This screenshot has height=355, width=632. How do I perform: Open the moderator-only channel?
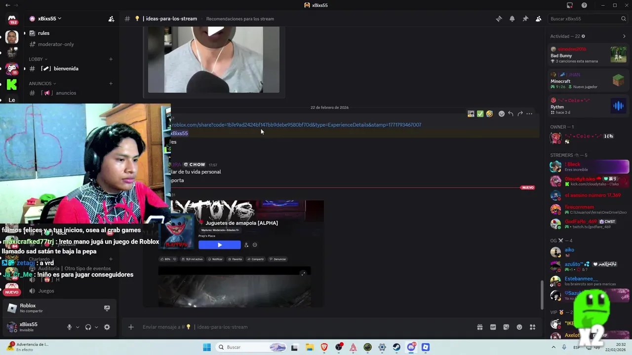coord(56,44)
